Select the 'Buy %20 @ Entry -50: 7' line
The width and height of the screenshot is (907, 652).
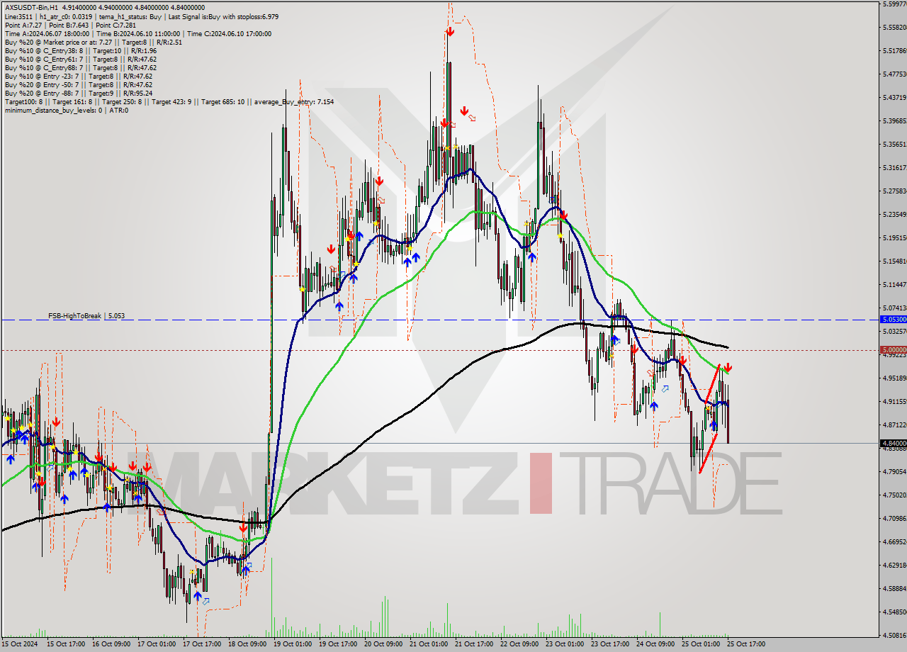(78, 84)
